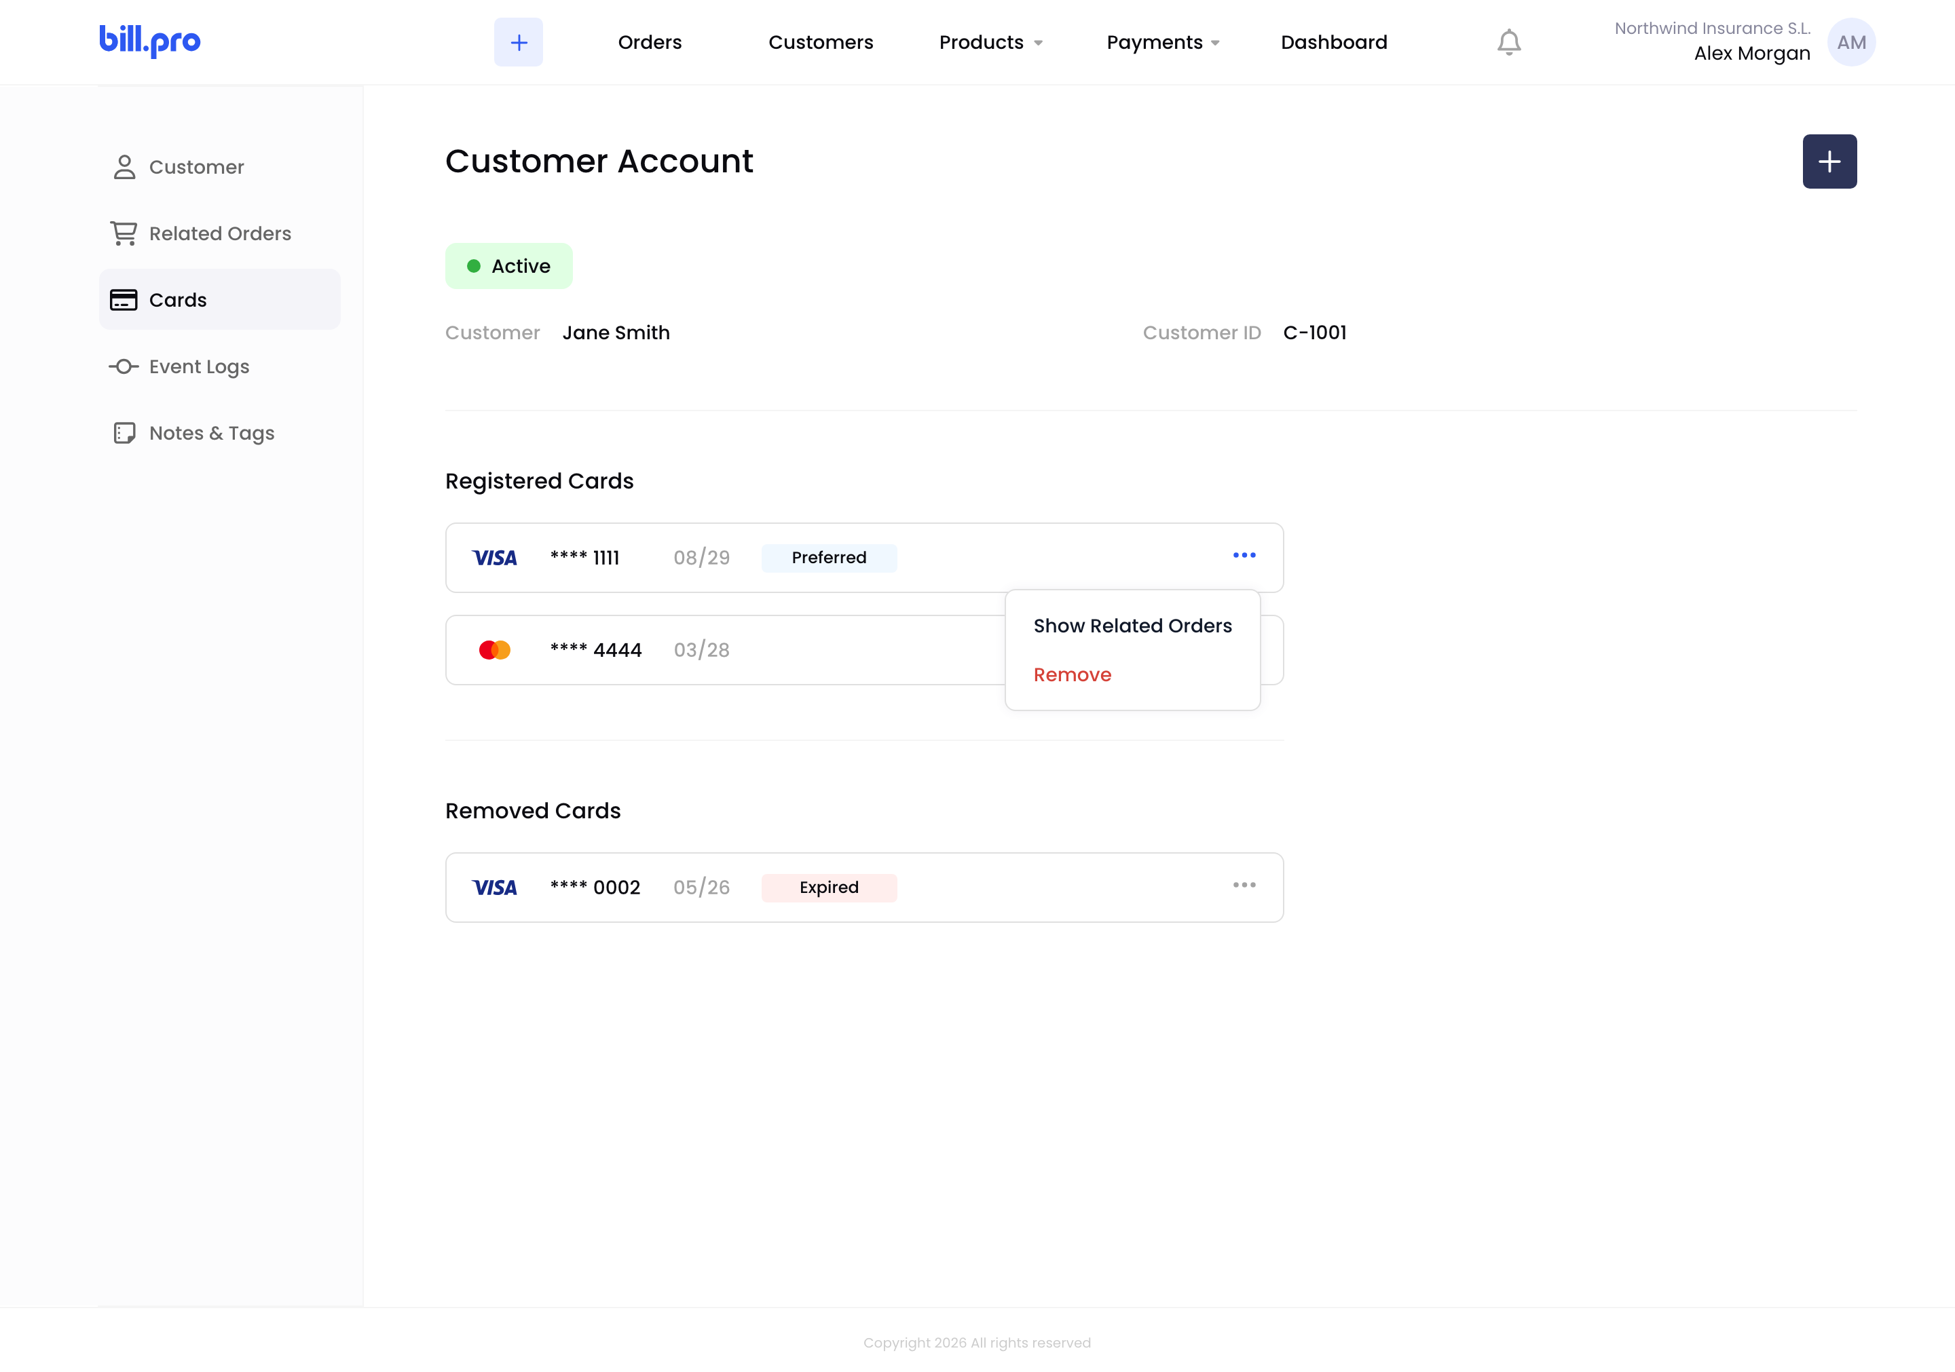The image size is (1955, 1372).
Task: Click the Notes & Tags note icon
Action: (124, 433)
